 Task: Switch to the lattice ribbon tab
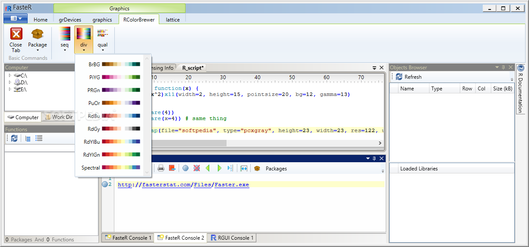[x=173, y=19]
